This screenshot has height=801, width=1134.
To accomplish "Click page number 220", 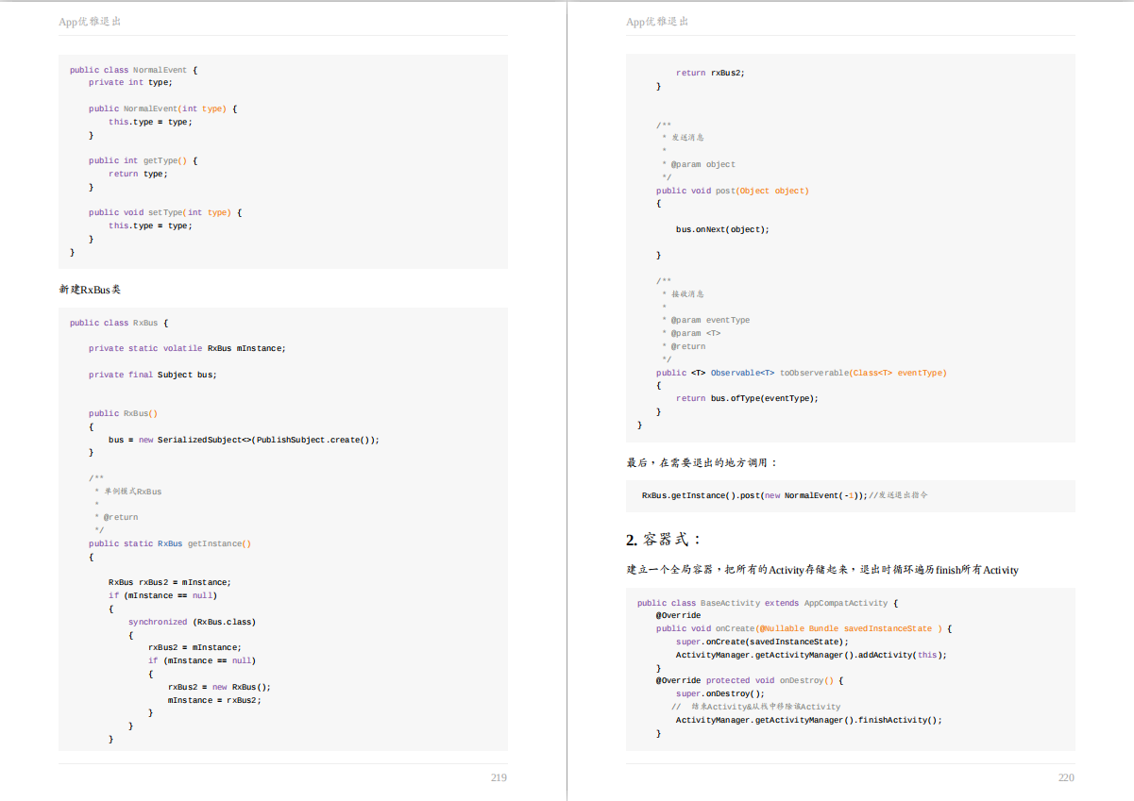I will [1066, 777].
